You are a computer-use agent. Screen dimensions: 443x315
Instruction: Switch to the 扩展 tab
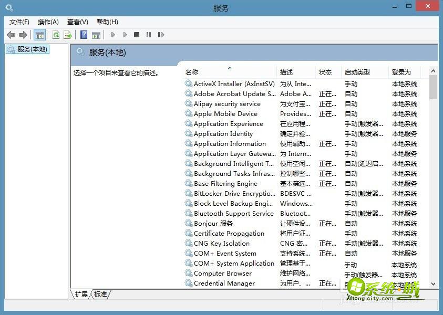coord(80,294)
